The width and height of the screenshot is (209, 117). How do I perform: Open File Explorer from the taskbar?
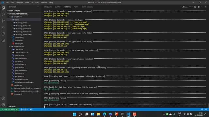click(x=99, y=114)
